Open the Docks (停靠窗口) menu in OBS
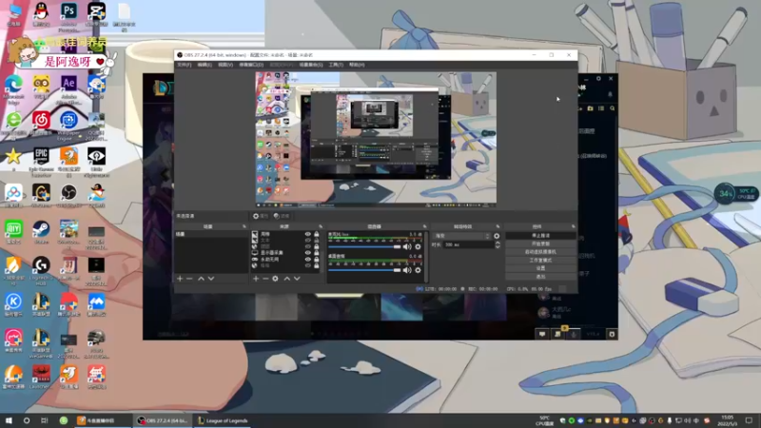The width and height of the screenshot is (761, 428). pos(251,65)
